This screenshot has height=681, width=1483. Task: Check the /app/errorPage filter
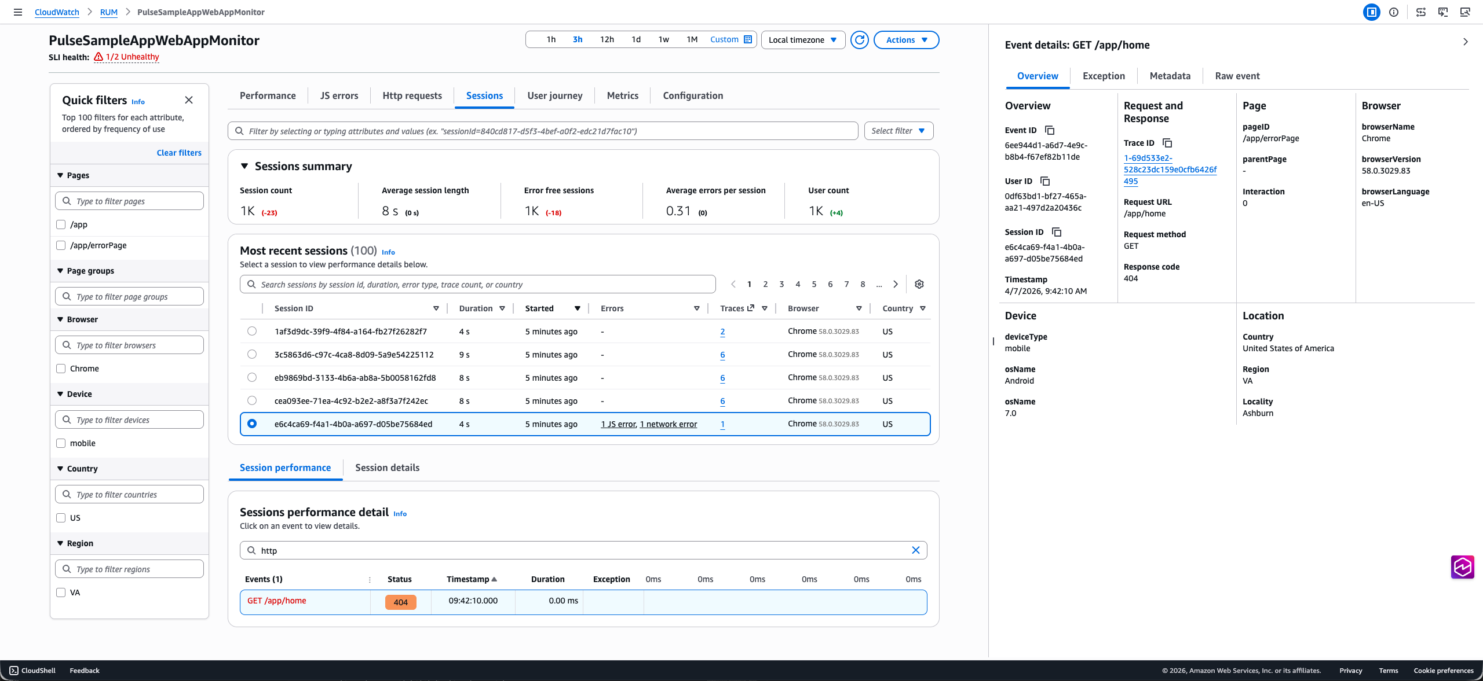coord(61,245)
